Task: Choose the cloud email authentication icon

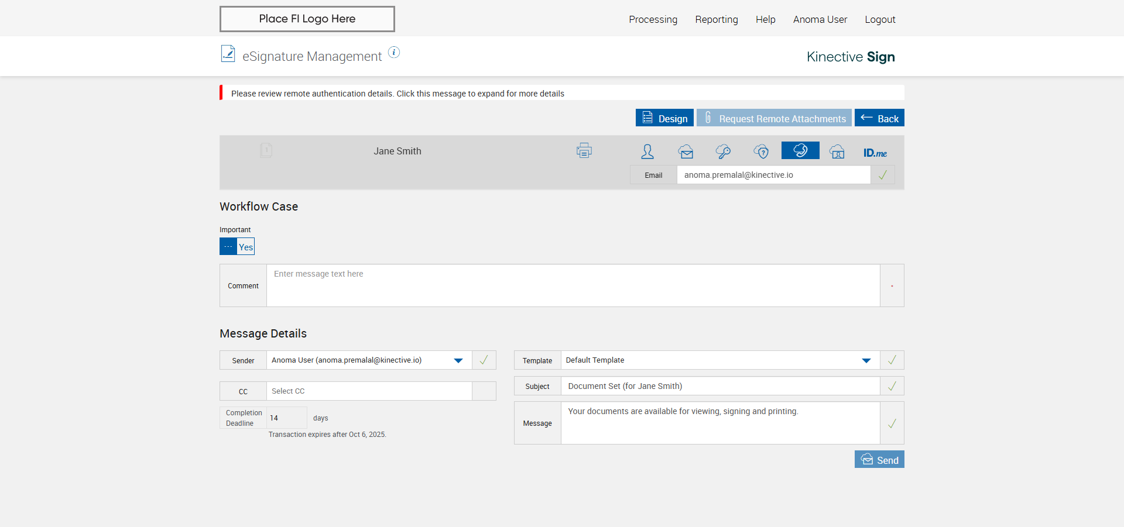Action: (x=686, y=151)
